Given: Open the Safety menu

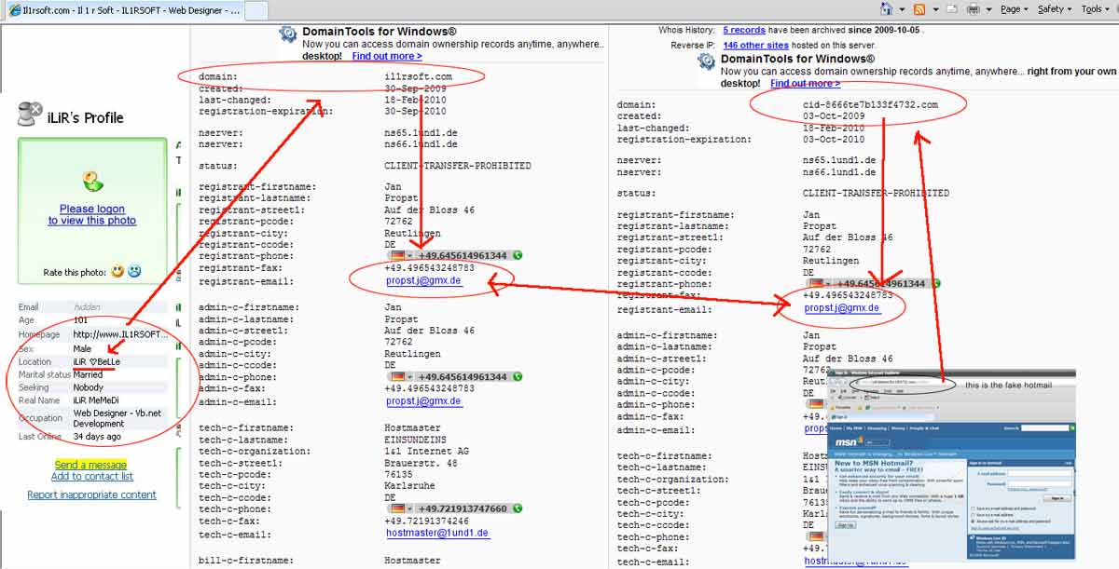Looking at the screenshot, I should coord(1055,9).
